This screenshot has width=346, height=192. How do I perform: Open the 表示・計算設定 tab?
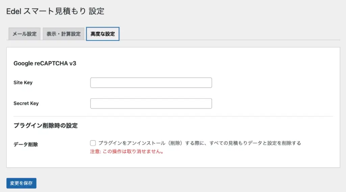coord(63,34)
